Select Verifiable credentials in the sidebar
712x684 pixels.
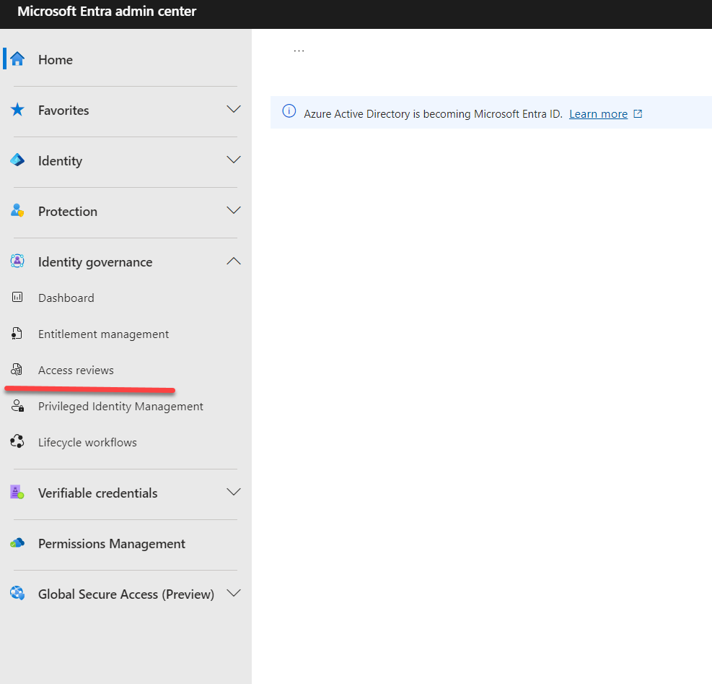pyautogui.click(x=97, y=493)
